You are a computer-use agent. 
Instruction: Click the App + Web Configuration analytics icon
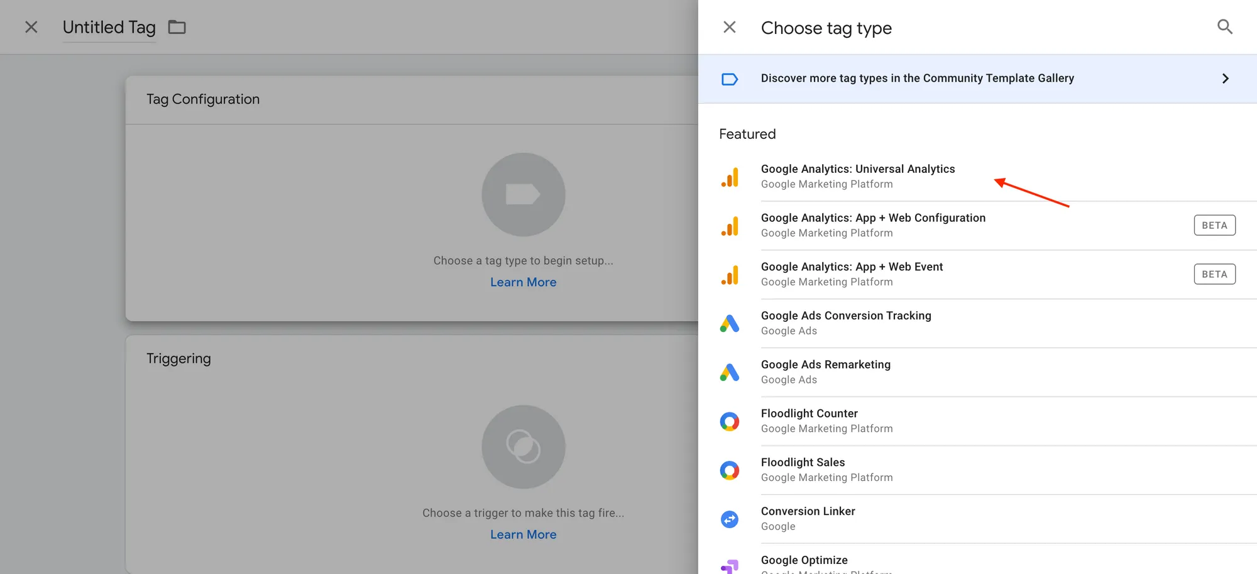[730, 226]
